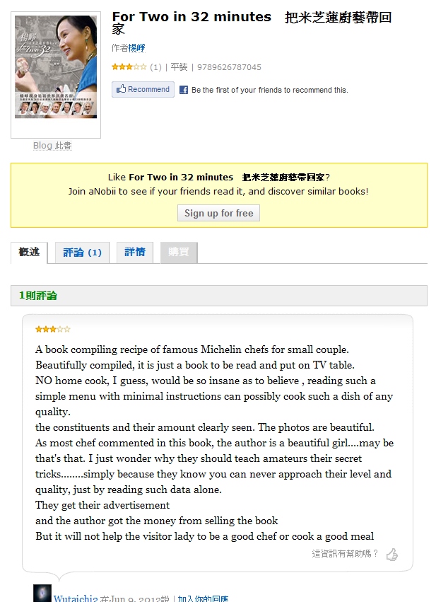
Task: Click the Blog 此書 link under the cover
Action: pyautogui.click(x=52, y=146)
